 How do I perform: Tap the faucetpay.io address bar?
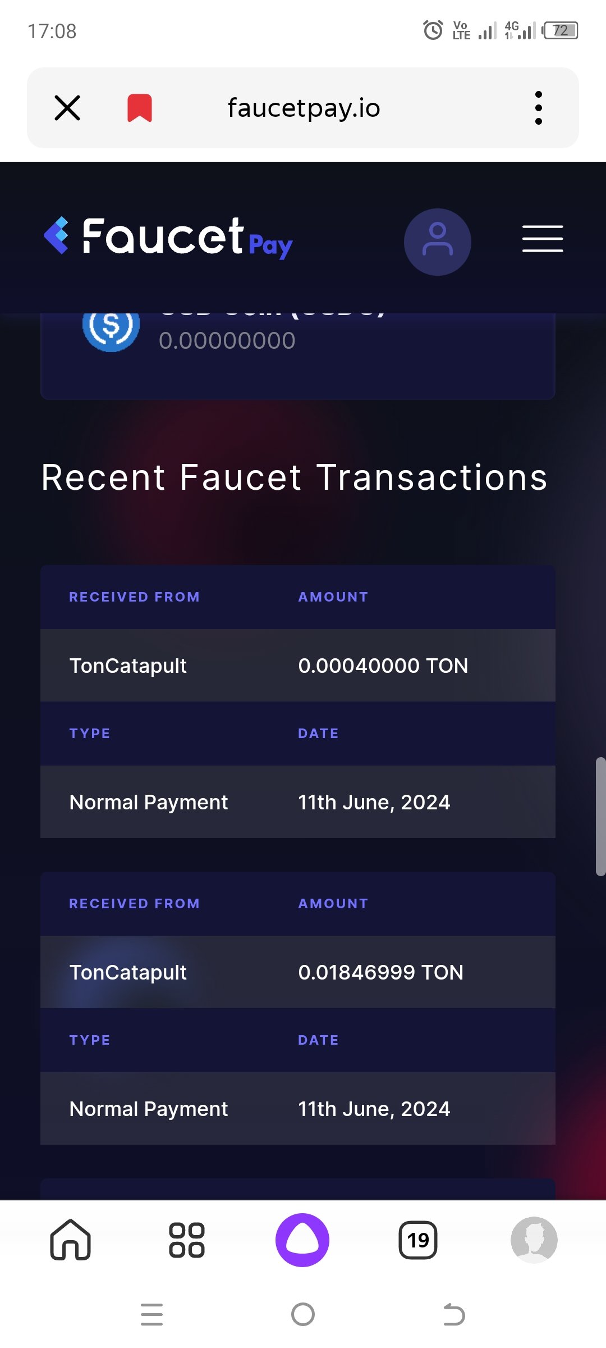pos(304,108)
